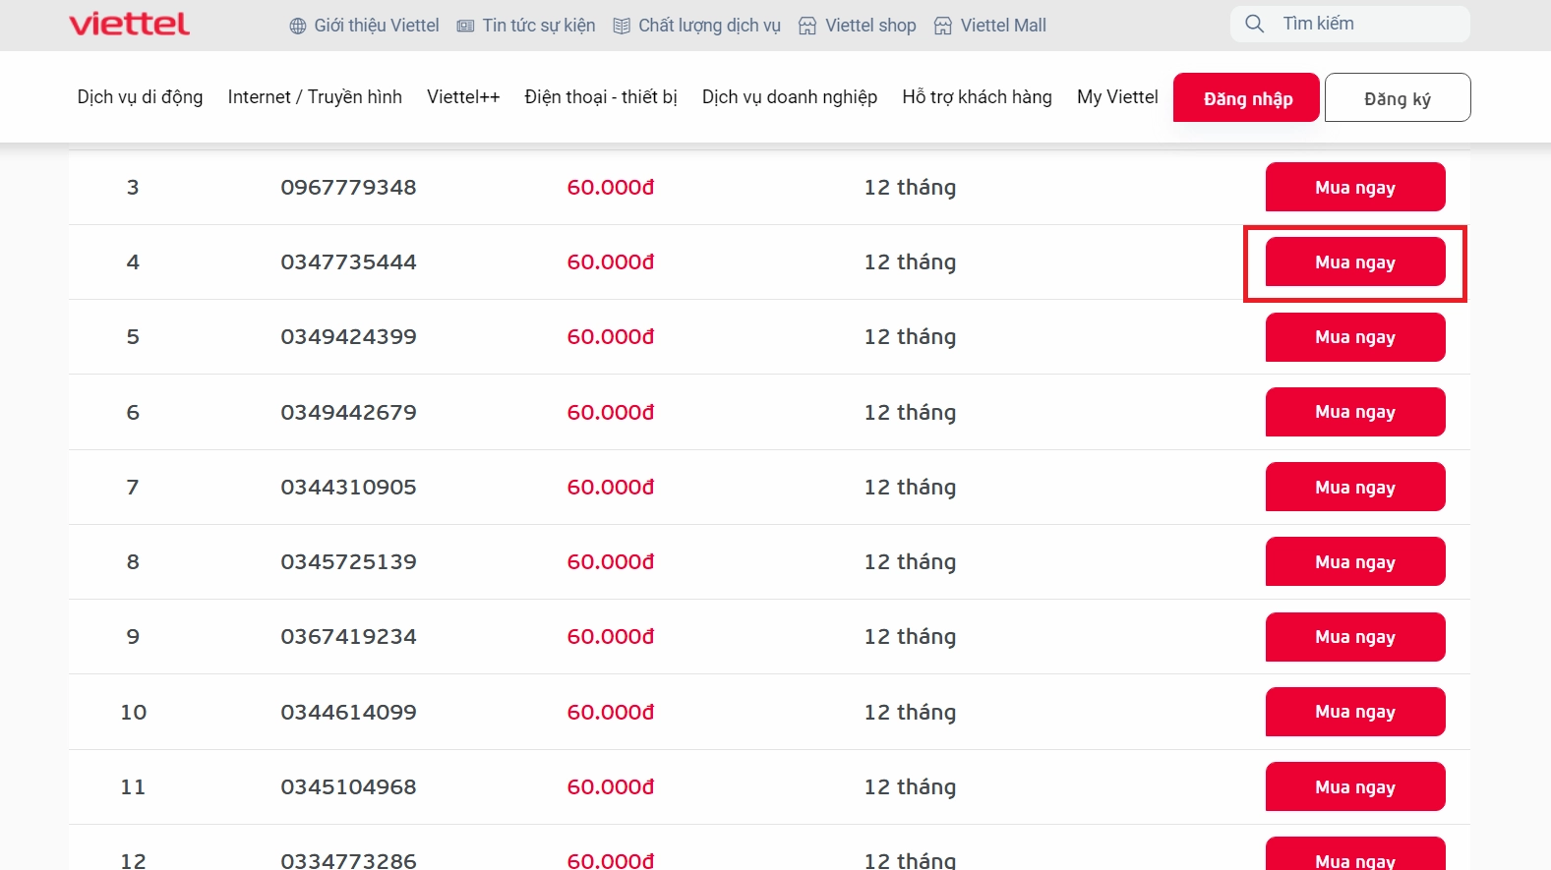Select phone number 0349424399
The width and height of the screenshot is (1551, 870).
click(x=348, y=336)
